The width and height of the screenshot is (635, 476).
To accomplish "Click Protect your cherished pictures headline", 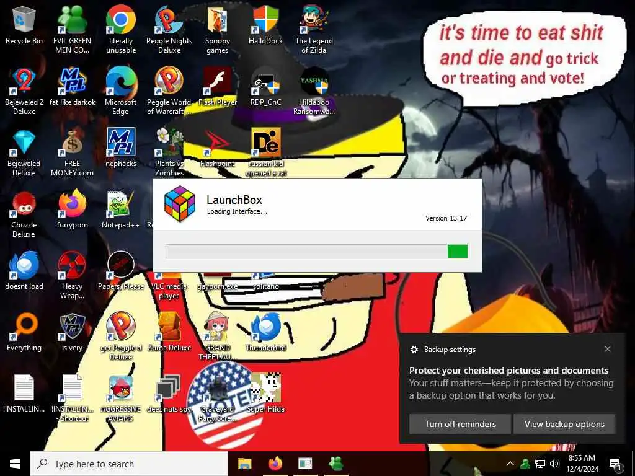I will [x=508, y=371].
